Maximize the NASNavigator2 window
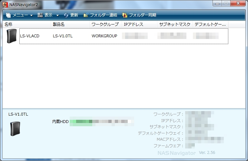The width and height of the screenshot is (248, 161). click(226, 4)
